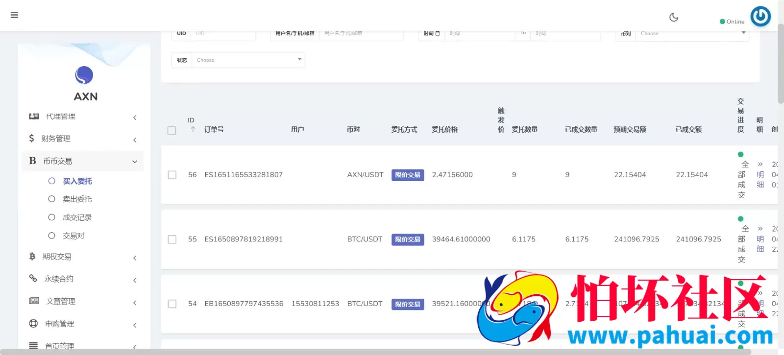Open 明细 link for order 55
The width and height of the screenshot is (784, 355).
click(760, 239)
